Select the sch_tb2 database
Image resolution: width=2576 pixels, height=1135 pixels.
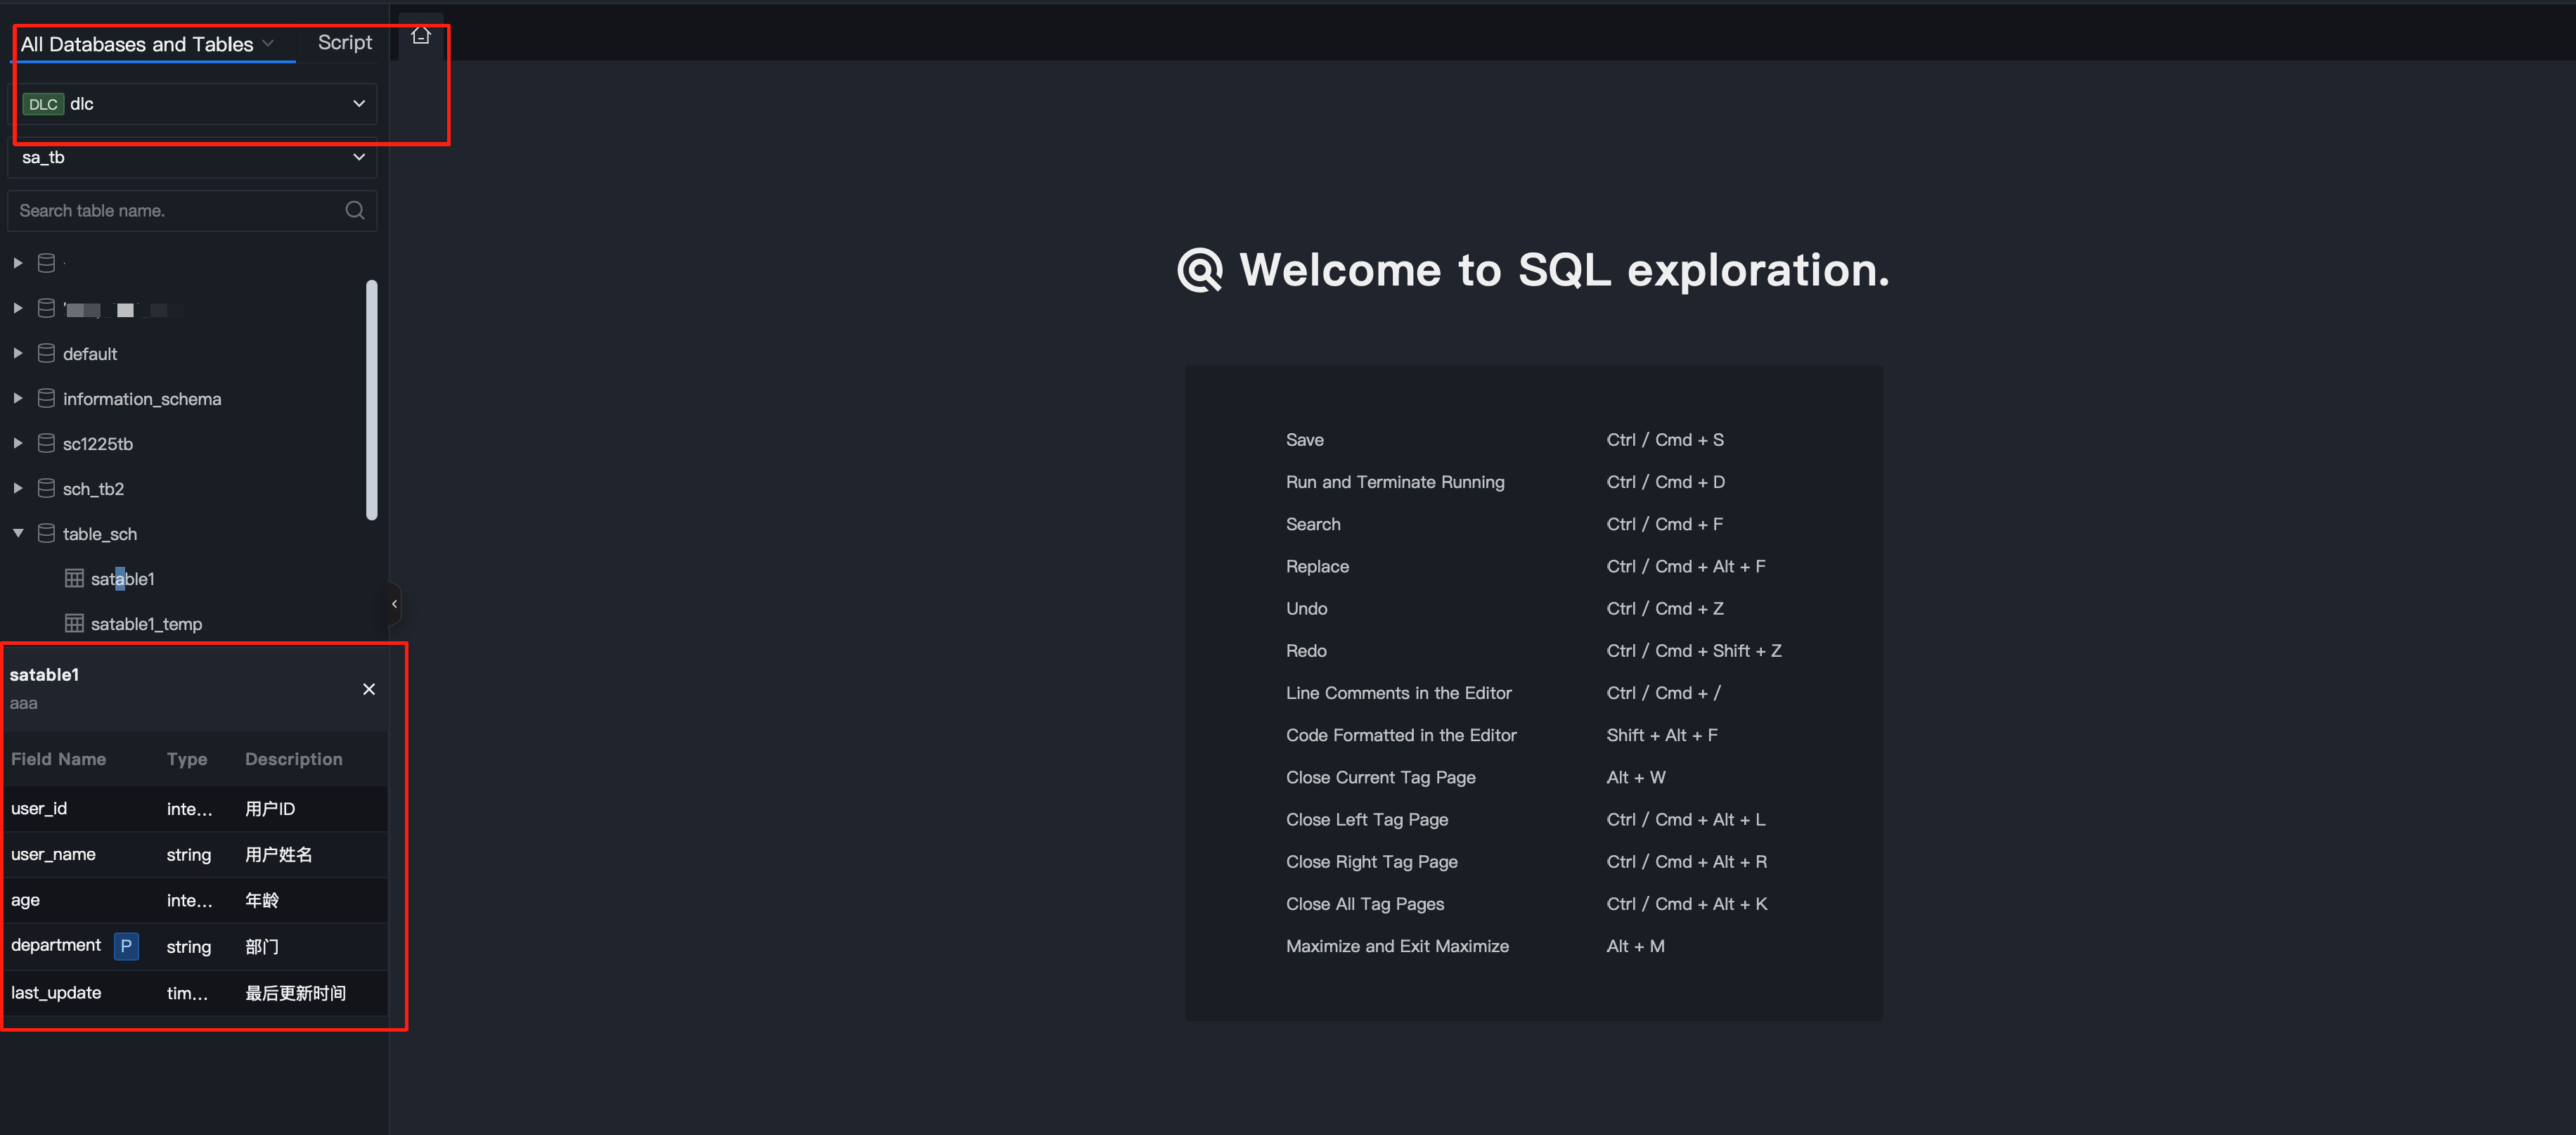pyautogui.click(x=93, y=489)
